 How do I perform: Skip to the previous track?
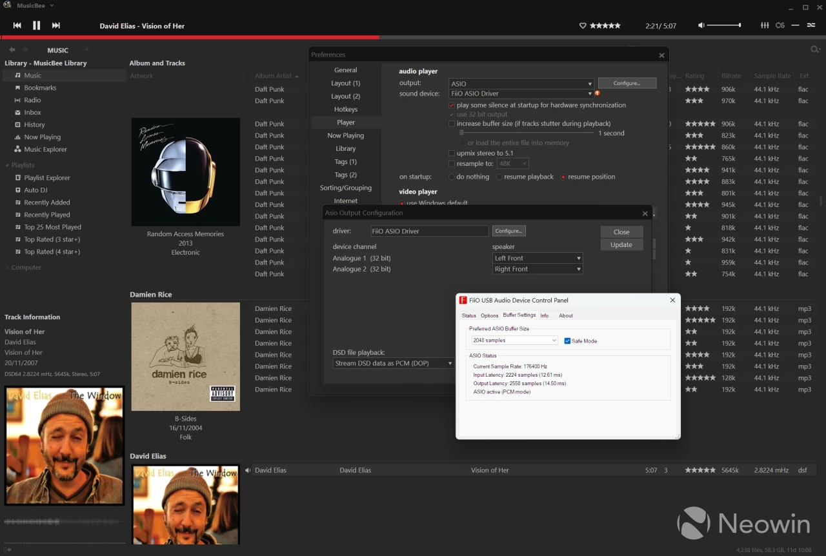pos(17,25)
